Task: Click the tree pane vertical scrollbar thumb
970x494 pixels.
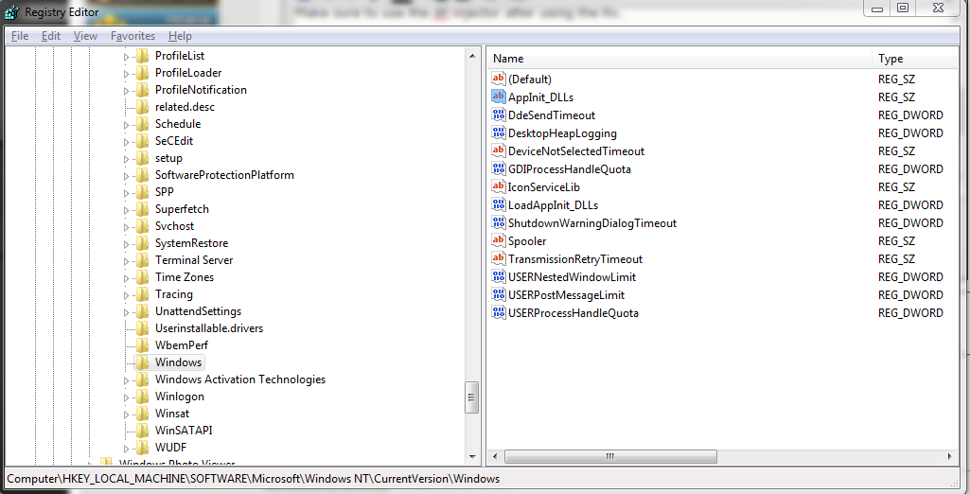Action: 472,397
